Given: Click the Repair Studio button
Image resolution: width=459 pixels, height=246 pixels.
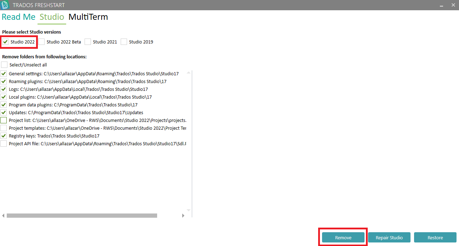Looking at the screenshot, I should pyautogui.click(x=389, y=238).
